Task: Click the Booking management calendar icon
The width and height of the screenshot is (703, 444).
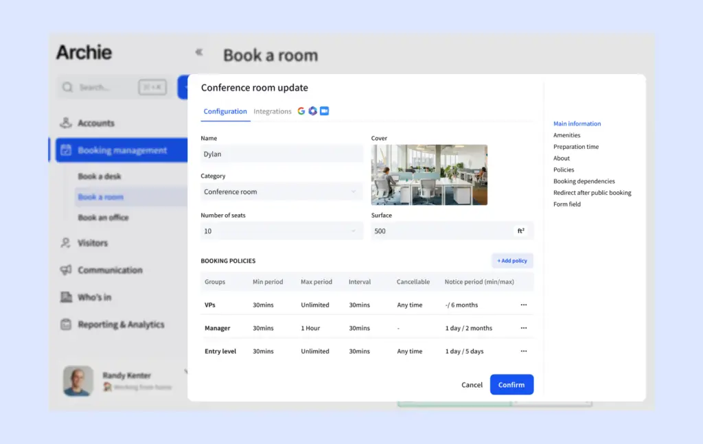Action: click(66, 150)
